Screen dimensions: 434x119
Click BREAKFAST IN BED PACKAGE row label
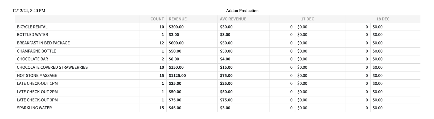pos(43,43)
